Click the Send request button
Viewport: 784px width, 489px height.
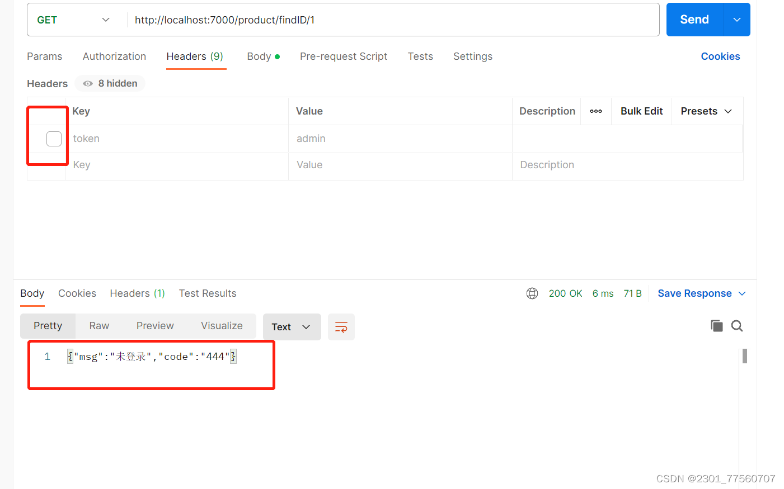click(x=694, y=20)
